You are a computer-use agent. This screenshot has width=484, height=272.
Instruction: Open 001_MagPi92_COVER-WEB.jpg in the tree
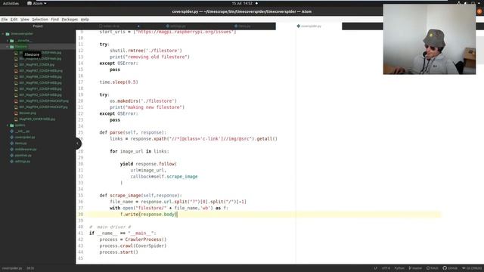point(40,95)
